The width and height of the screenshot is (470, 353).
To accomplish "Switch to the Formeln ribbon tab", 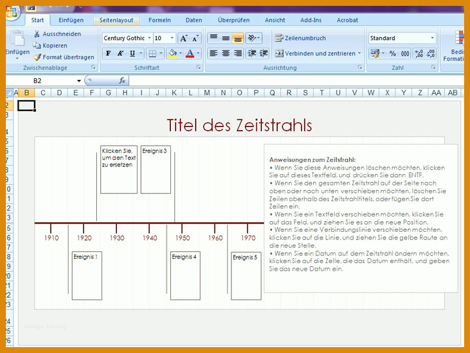I will [x=159, y=20].
